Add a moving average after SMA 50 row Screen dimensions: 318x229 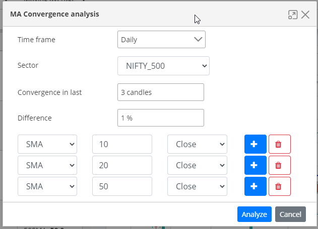(256, 186)
